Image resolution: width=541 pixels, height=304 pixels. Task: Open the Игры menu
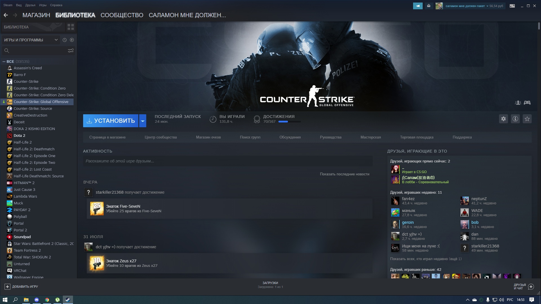43,5
